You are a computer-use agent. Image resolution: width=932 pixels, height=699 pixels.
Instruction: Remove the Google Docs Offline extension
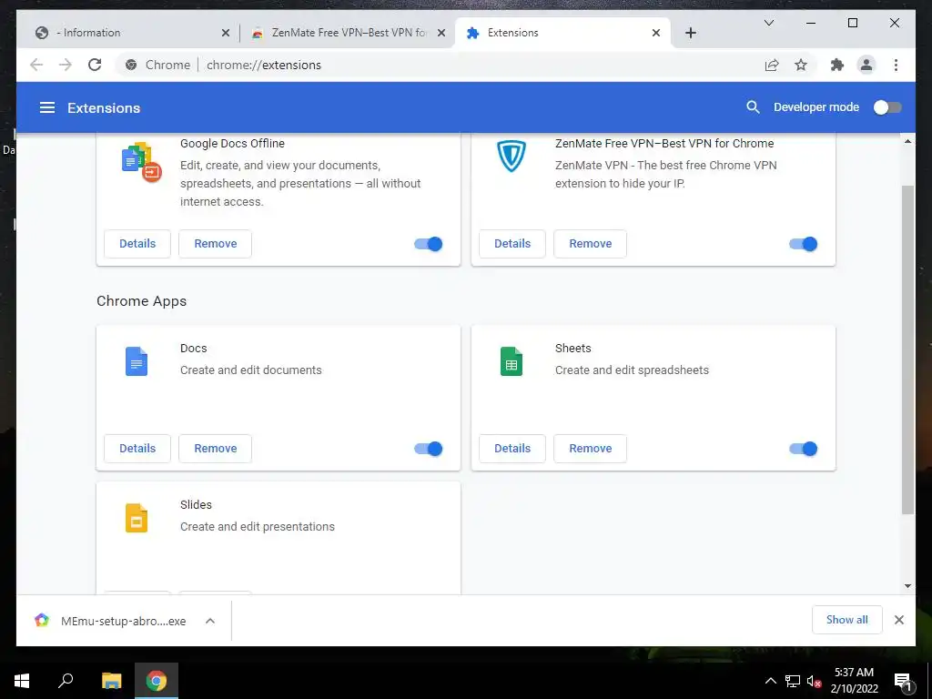point(215,244)
